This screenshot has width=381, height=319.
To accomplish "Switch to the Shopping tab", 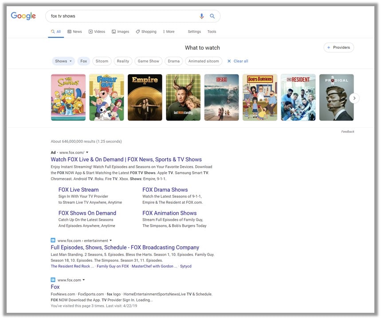I will pos(146,32).
